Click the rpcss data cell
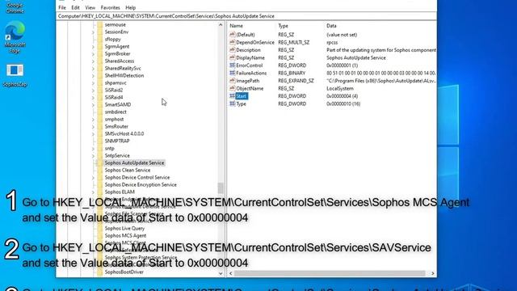Viewport: 517px width, 291px height. [x=332, y=42]
